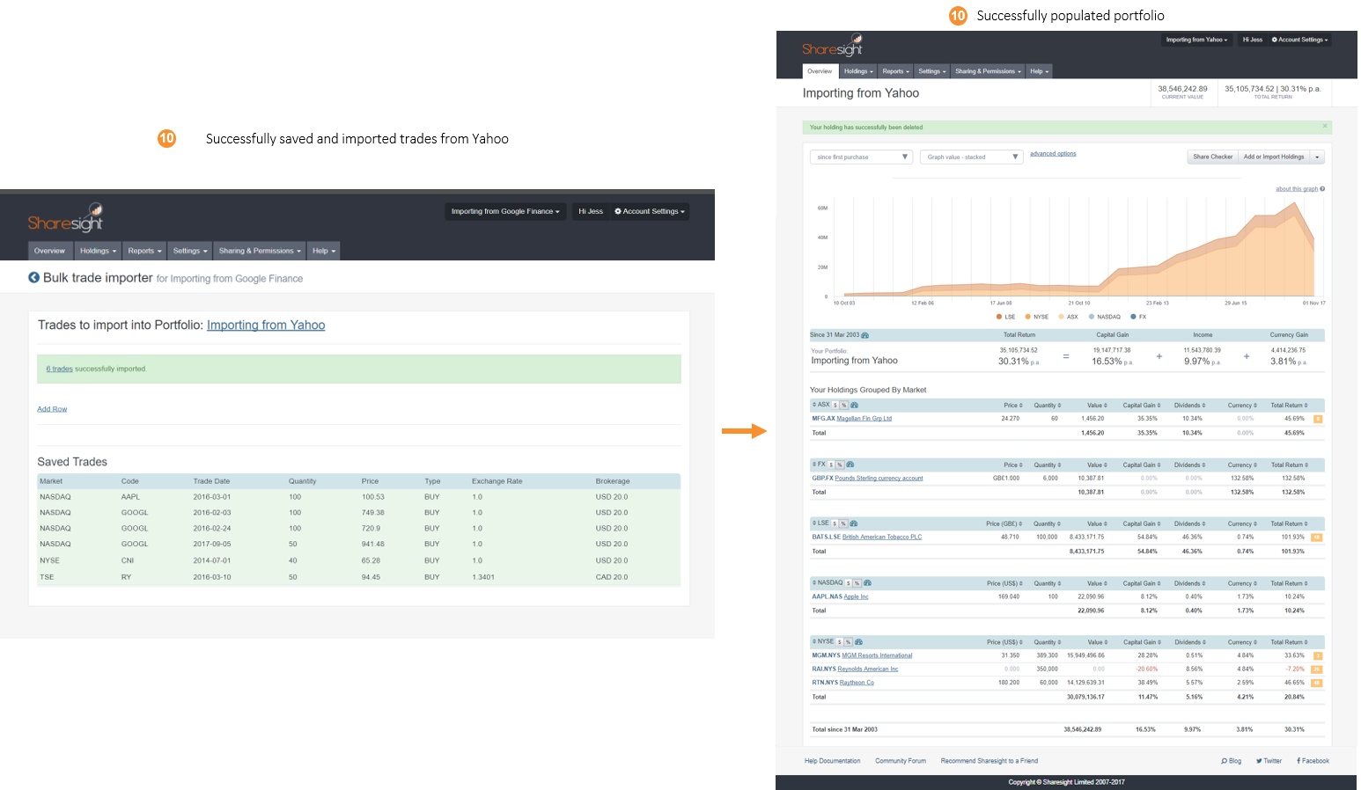1361x790 pixels.
Task: Dismiss the holding deleted notification
Action: tap(1325, 127)
